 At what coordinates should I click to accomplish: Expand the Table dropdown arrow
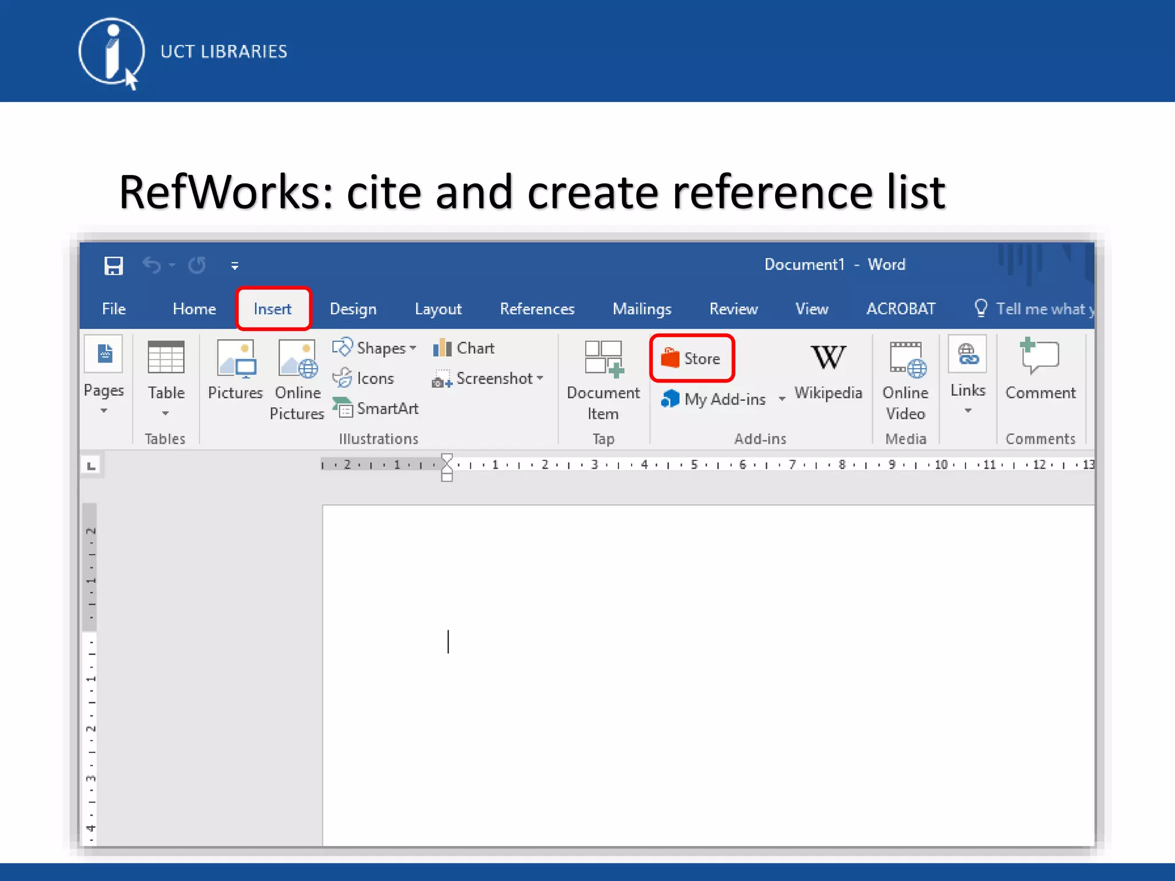click(166, 413)
